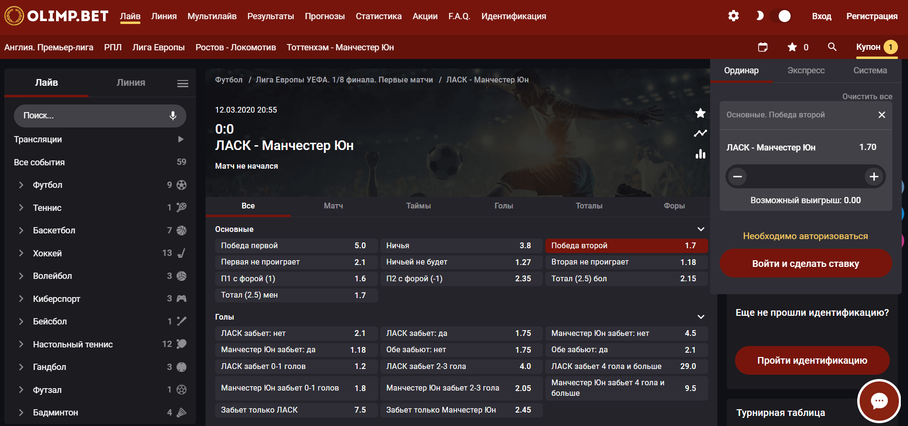Switch to the Система coupon tab
Screen dimensions: 908x426
[870, 70]
